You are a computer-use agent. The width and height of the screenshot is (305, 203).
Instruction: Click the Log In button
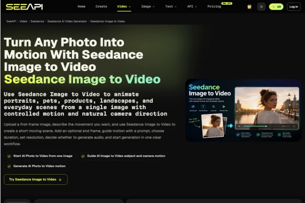point(293,7)
